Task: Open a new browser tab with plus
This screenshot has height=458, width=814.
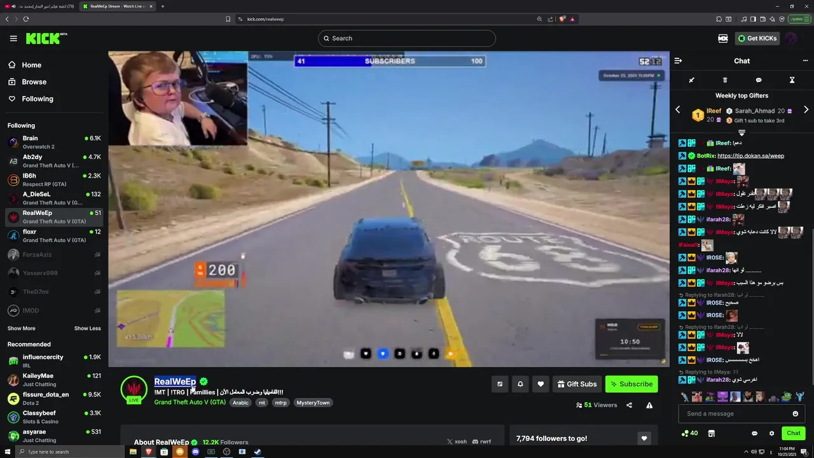Action: [163, 6]
